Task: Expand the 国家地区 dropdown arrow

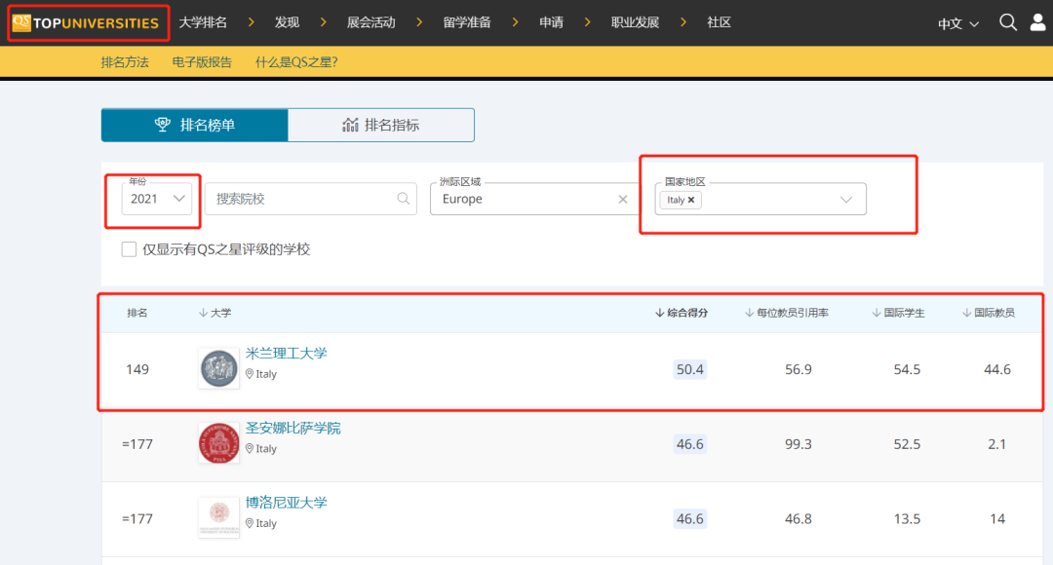Action: 846,200
